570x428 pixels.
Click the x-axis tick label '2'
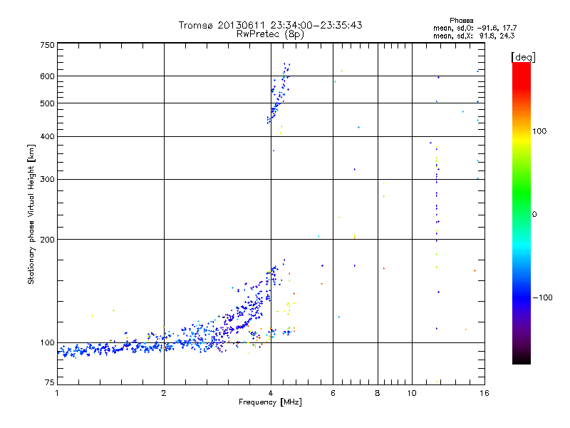(164, 393)
